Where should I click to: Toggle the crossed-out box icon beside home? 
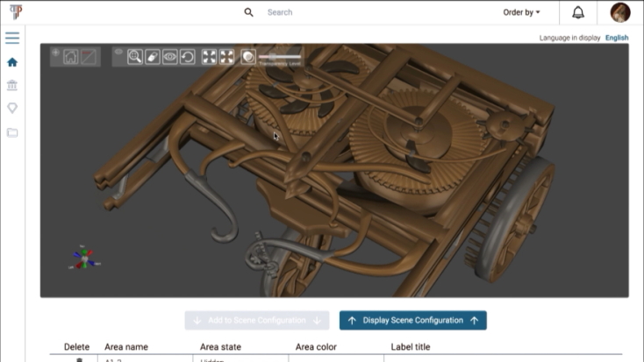click(88, 56)
